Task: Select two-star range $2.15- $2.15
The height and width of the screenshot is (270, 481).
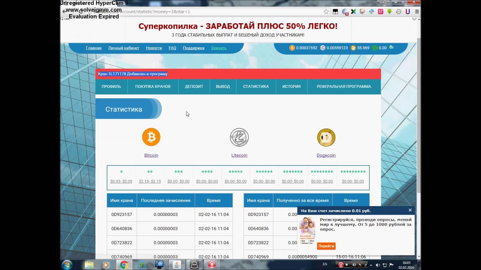Action: point(150,181)
